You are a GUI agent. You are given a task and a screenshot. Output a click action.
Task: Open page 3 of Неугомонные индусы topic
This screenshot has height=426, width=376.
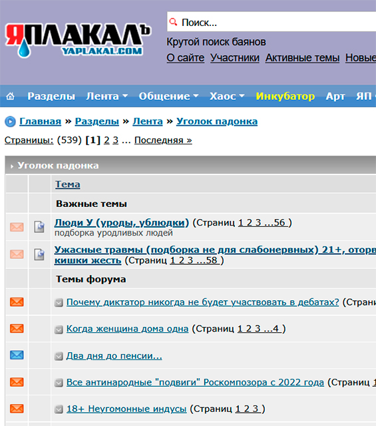tap(256, 409)
